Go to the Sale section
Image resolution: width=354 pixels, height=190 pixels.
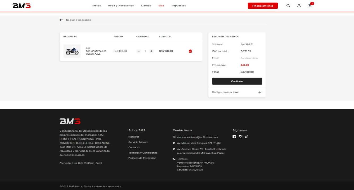[x=161, y=6]
